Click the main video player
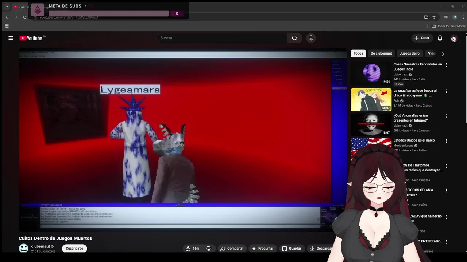 tap(183, 140)
